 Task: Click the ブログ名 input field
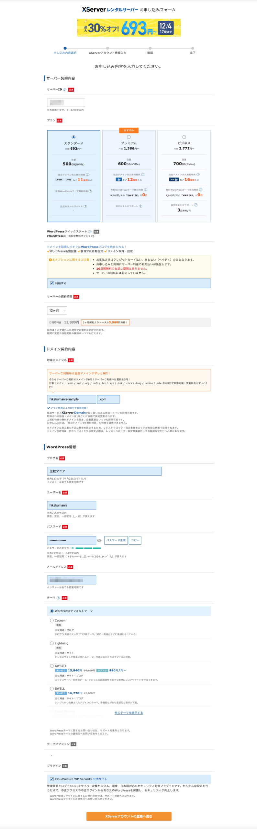[x=104, y=471]
